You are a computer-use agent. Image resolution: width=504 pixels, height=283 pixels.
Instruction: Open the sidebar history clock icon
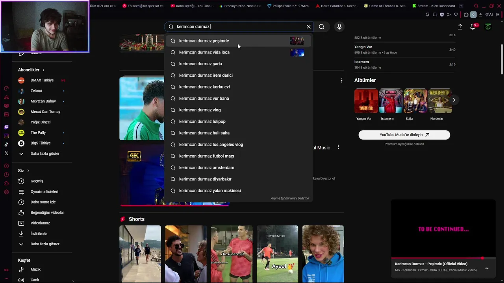(x=6, y=175)
